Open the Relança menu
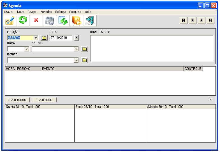Screen dimensions: 220x152 click(61, 12)
